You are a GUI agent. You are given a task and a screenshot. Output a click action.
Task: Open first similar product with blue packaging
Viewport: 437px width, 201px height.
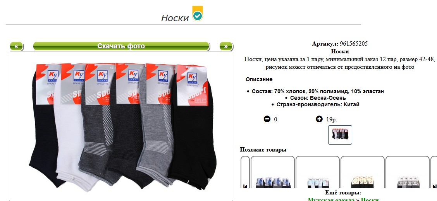273,172
